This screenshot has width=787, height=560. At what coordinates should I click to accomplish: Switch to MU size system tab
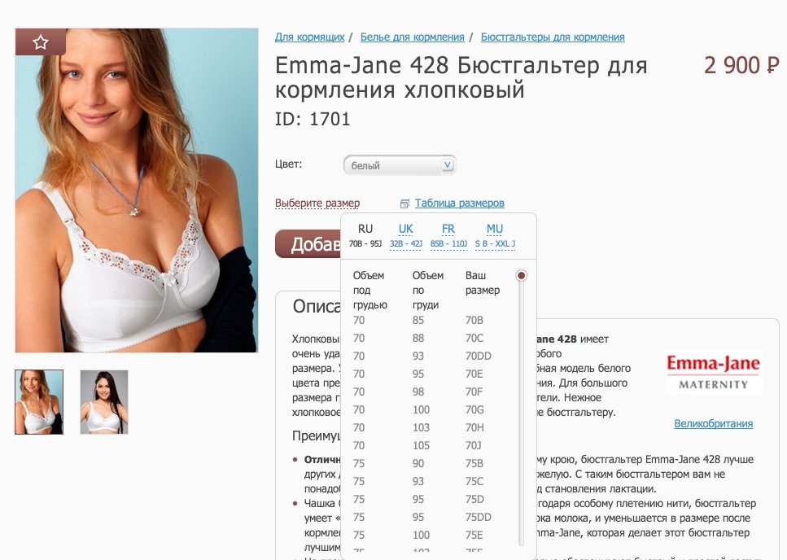495,235
